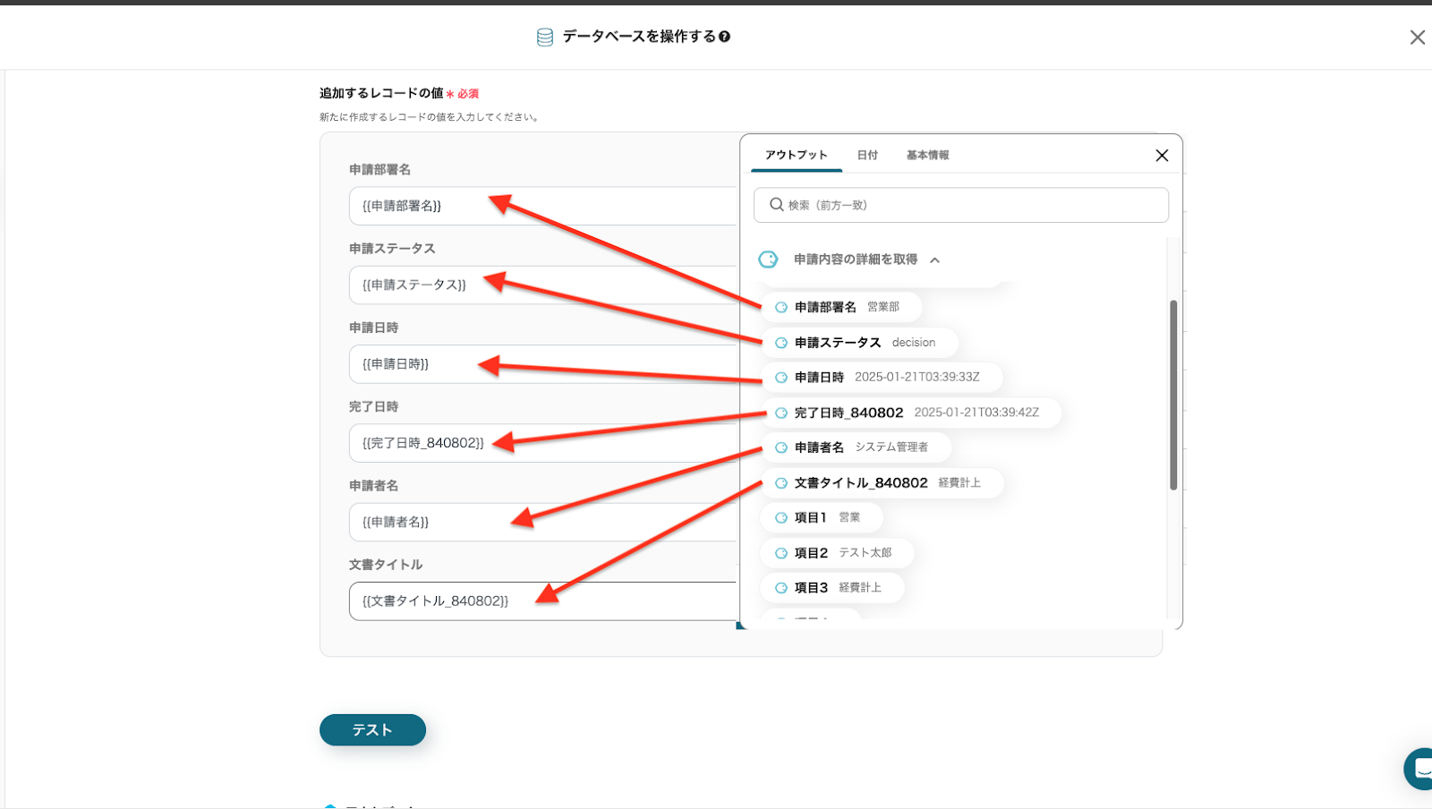Open the chat support icon
The height and width of the screenshot is (809, 1432).
click(1420, 768)
